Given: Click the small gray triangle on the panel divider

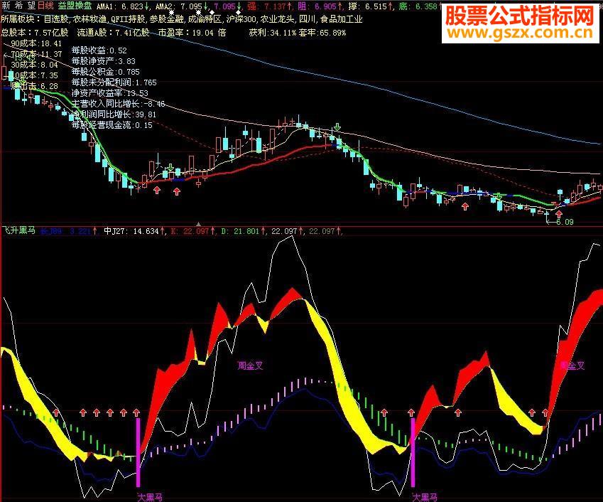Looking at the screenshot, I should tap(198, 224).
